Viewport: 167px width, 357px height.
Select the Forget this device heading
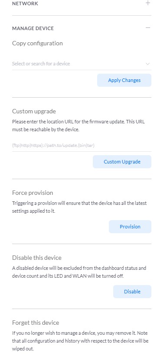[36, 323]
